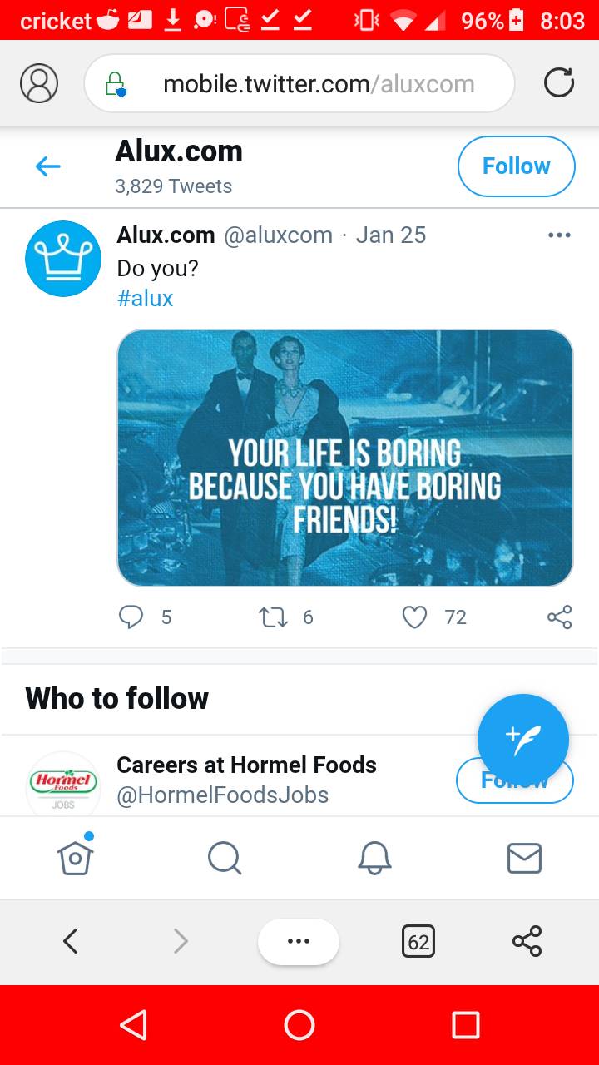Open the tweet's three-dot more options
The width and height of the screenshot is (599, 1065).
tap(559, 235)
